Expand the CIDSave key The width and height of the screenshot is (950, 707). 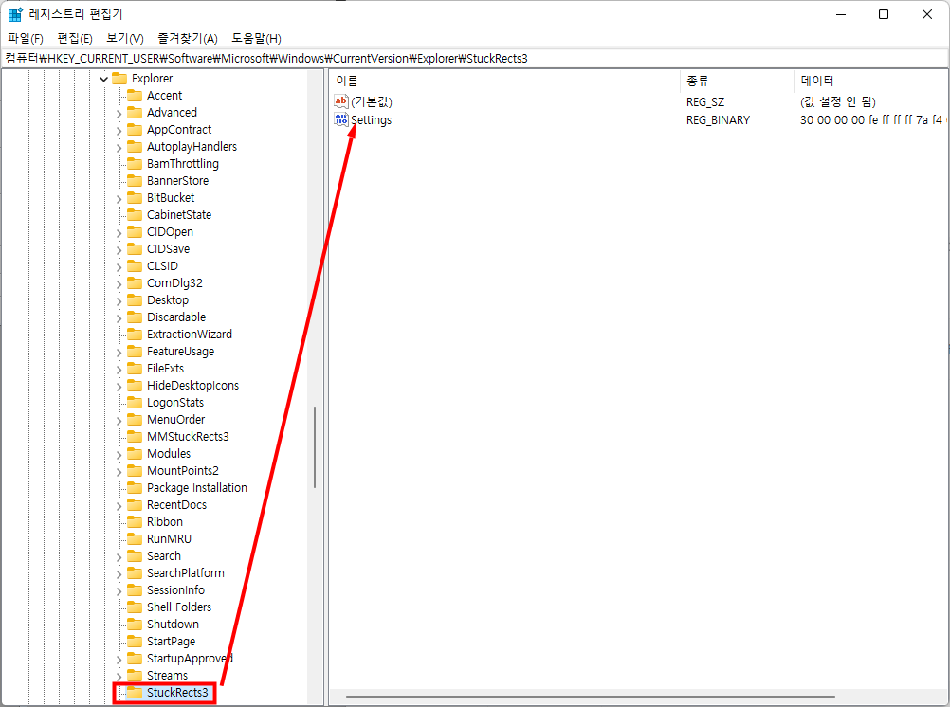[119, 249]
